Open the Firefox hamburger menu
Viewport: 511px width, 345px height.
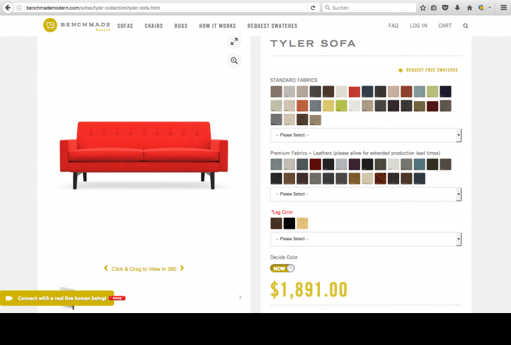(x=503, y=8)
